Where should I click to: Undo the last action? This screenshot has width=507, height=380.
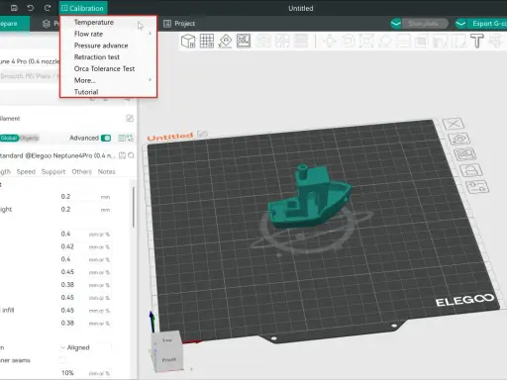coord(31,8)
